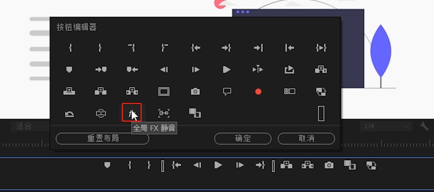
Task: Click Go to Out in monitor bar
Action: [260, 165]
